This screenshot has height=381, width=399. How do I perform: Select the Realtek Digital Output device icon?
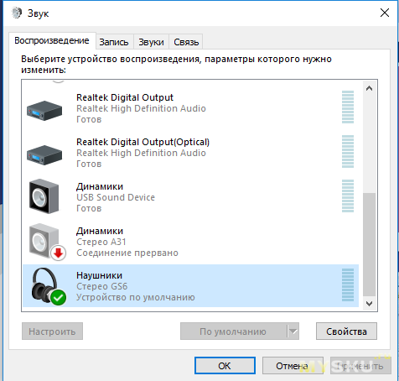pos(44,111)
